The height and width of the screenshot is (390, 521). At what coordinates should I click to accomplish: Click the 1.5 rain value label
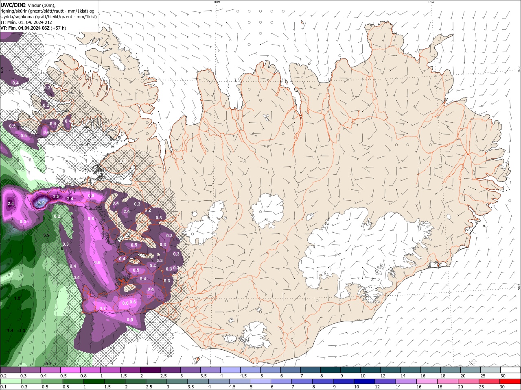17,298
